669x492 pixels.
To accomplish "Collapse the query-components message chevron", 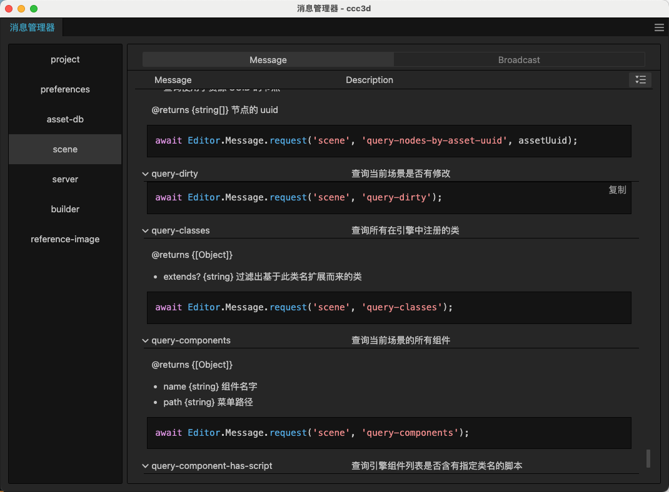I will 146,340.
